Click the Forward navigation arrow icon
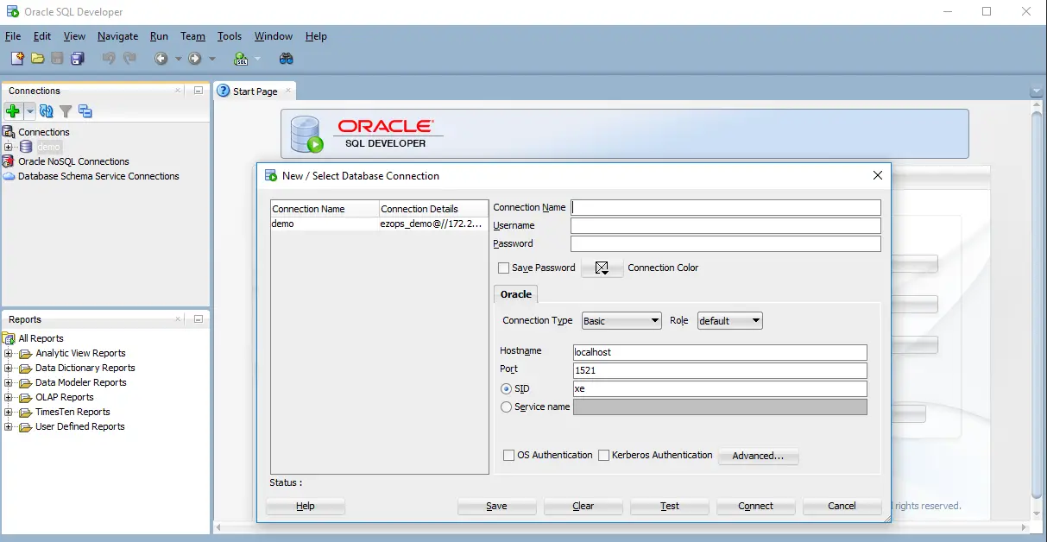 tap(195, 59)
